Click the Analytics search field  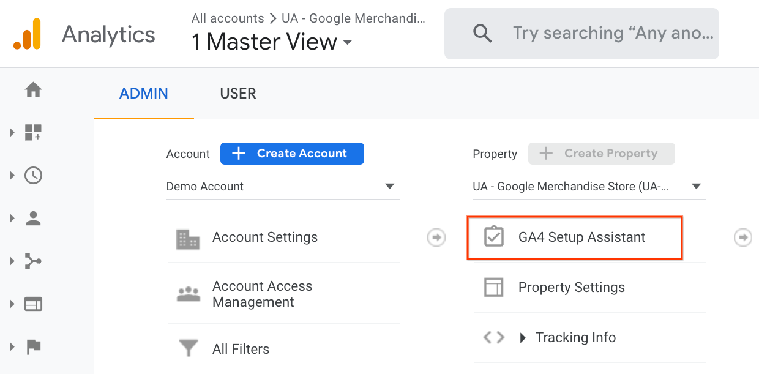pos(612,34)
